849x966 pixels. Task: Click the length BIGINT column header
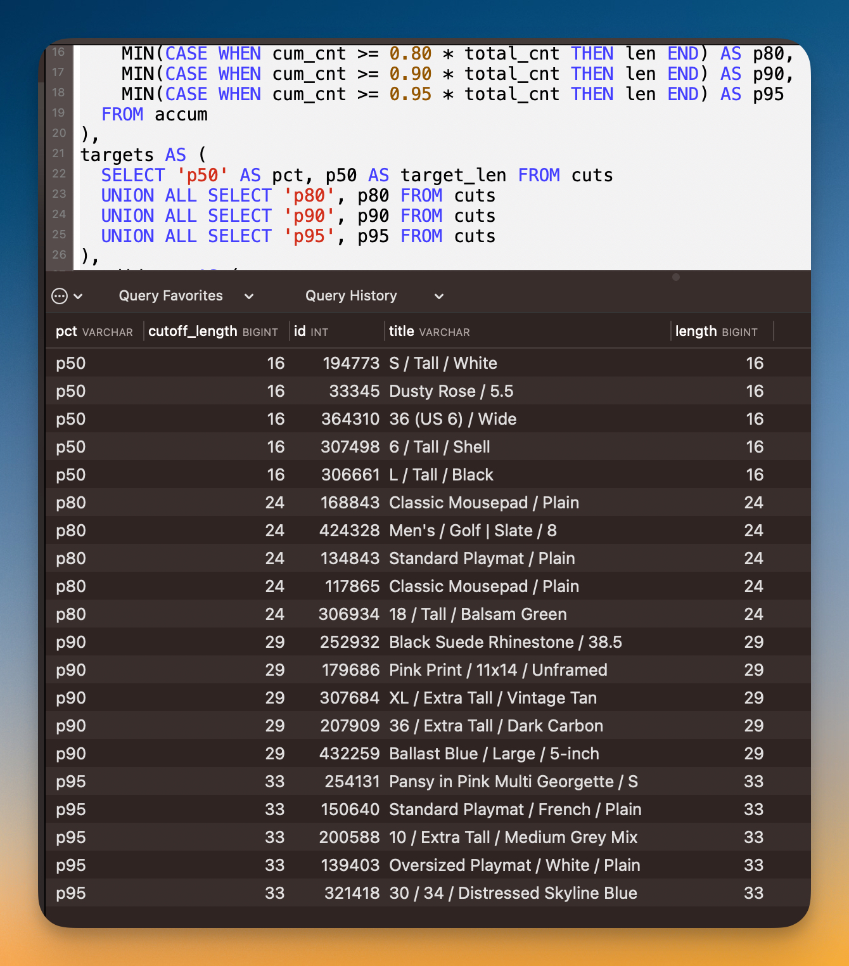point(716,332)
